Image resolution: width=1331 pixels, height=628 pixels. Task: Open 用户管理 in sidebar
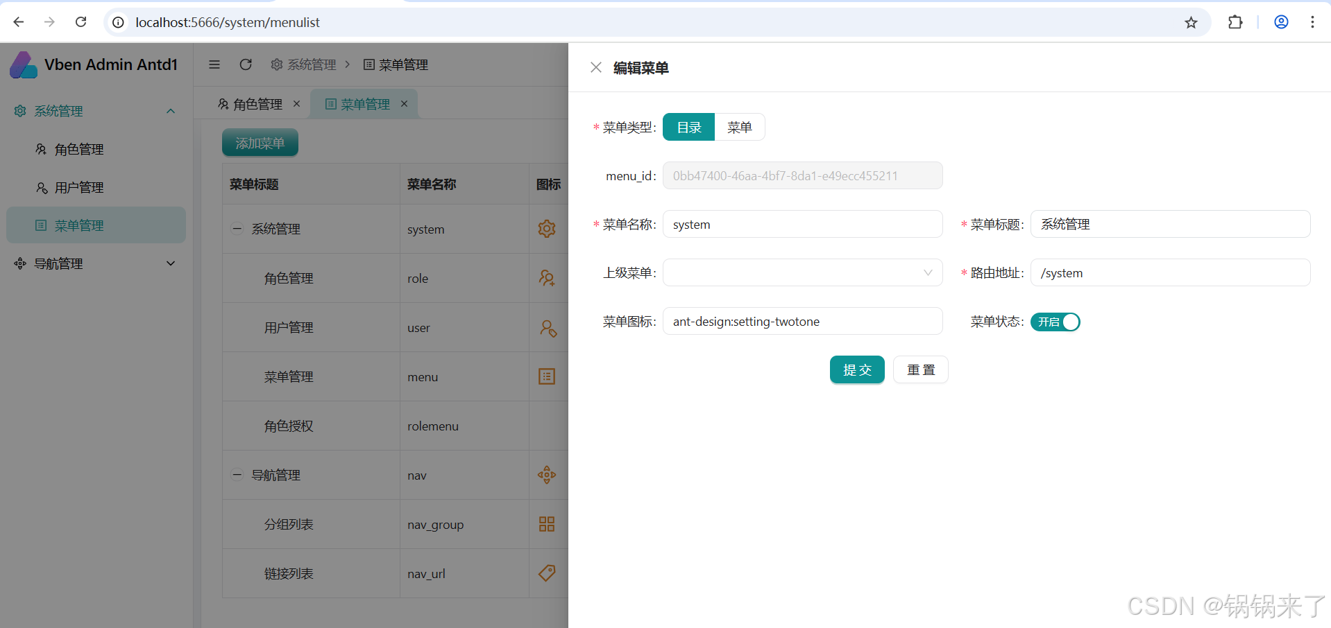pyautogui.click(x=96, y=187)
